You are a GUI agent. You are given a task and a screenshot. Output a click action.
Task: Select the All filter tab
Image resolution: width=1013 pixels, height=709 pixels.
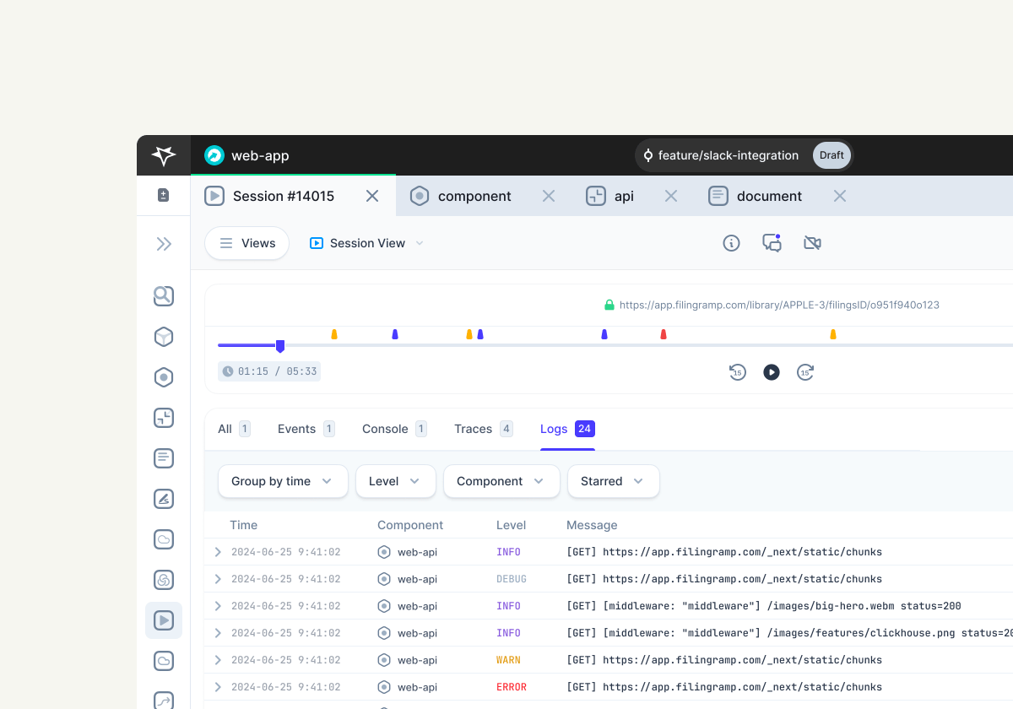pos(234,429)
